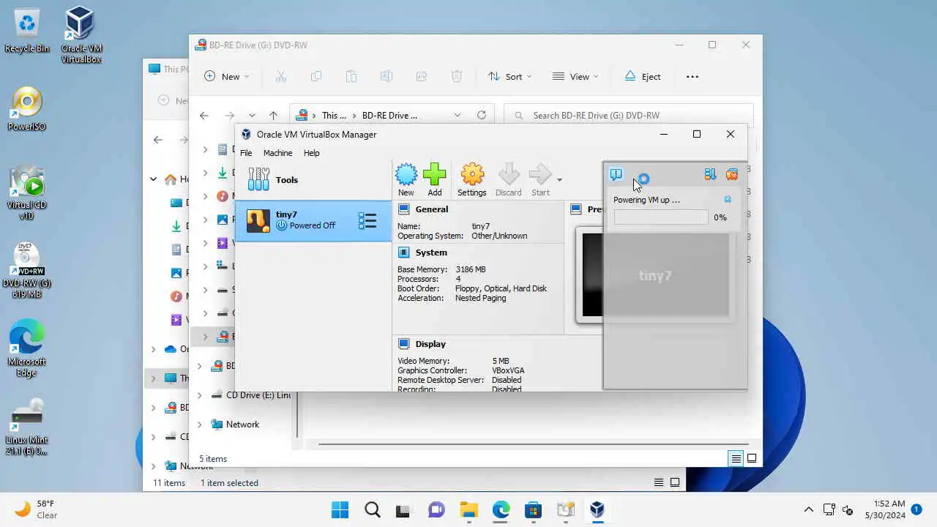Screen dimensions: 937x527
Task: Open the View dropdown in Explorer
Action: click(x=575, y=76)
